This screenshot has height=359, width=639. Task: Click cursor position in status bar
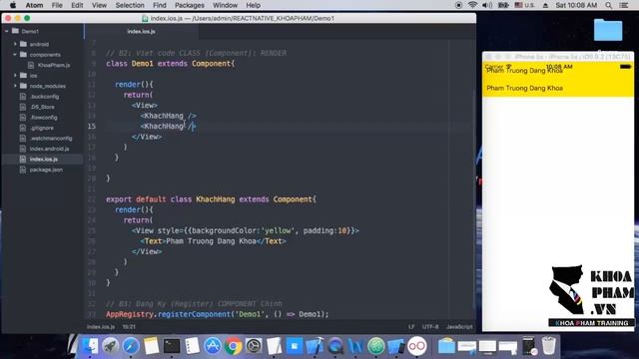click(129, 326)
